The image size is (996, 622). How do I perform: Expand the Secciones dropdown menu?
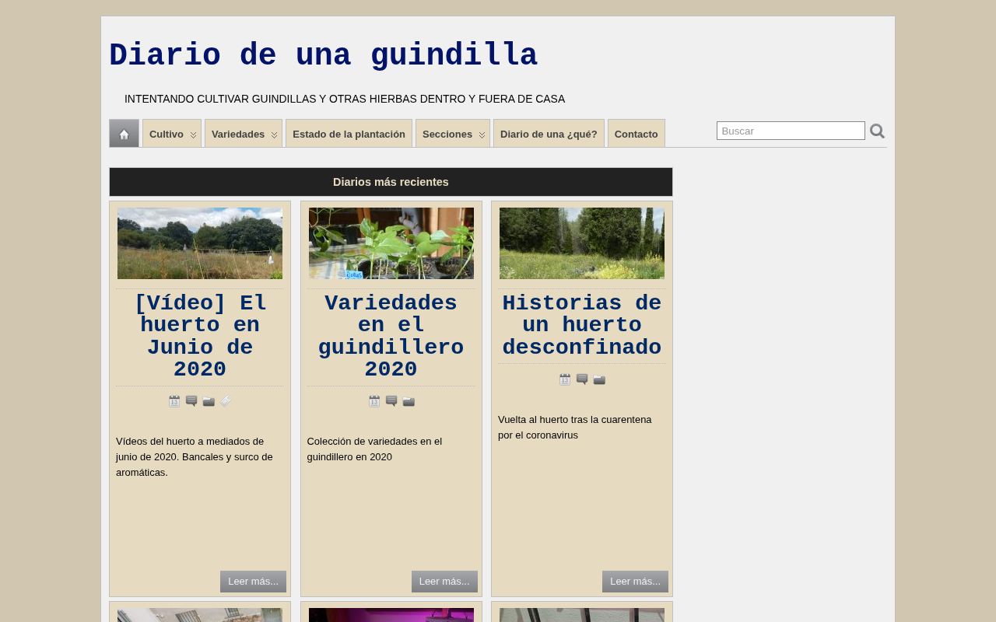tap(453, 134)
